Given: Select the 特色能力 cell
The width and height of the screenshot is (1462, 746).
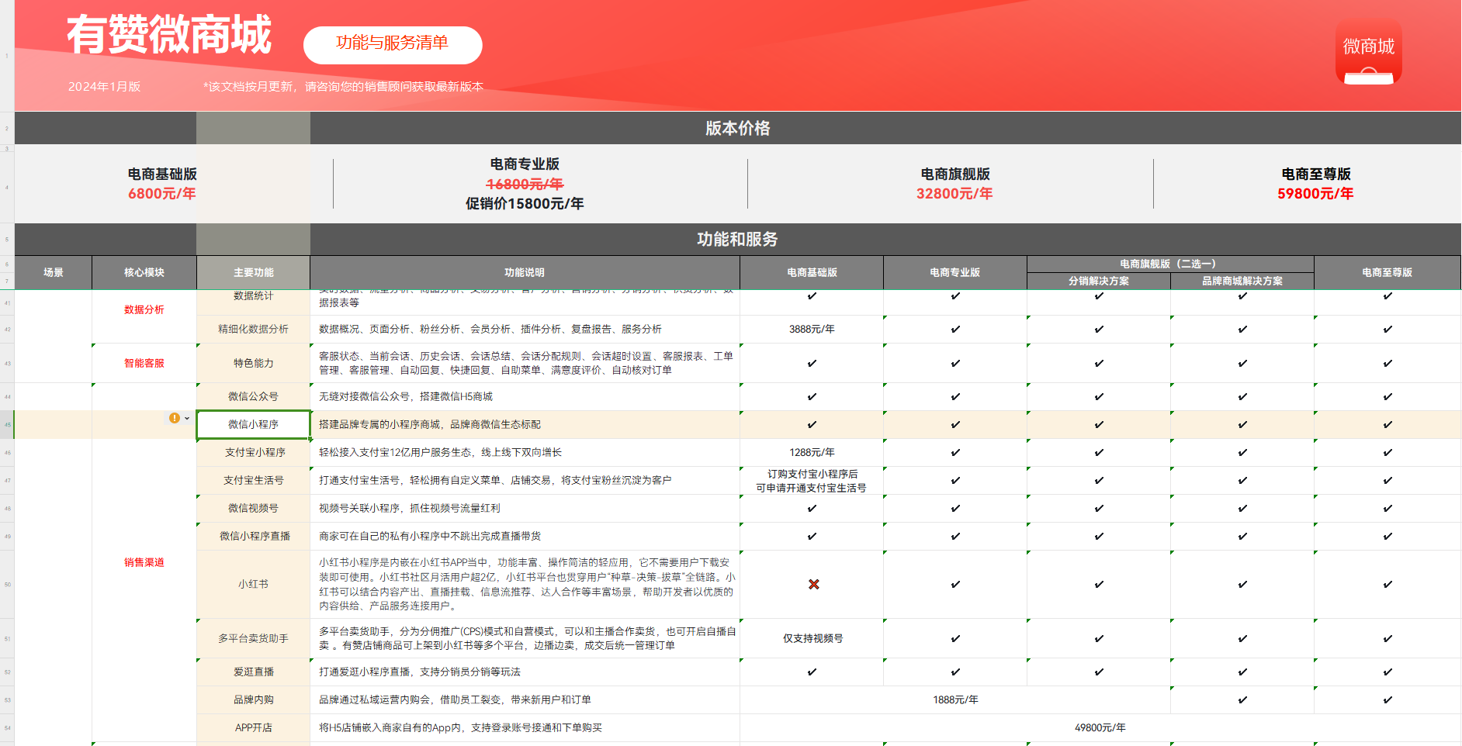Looking at the screenshot, I should click(x=254, y=363).
